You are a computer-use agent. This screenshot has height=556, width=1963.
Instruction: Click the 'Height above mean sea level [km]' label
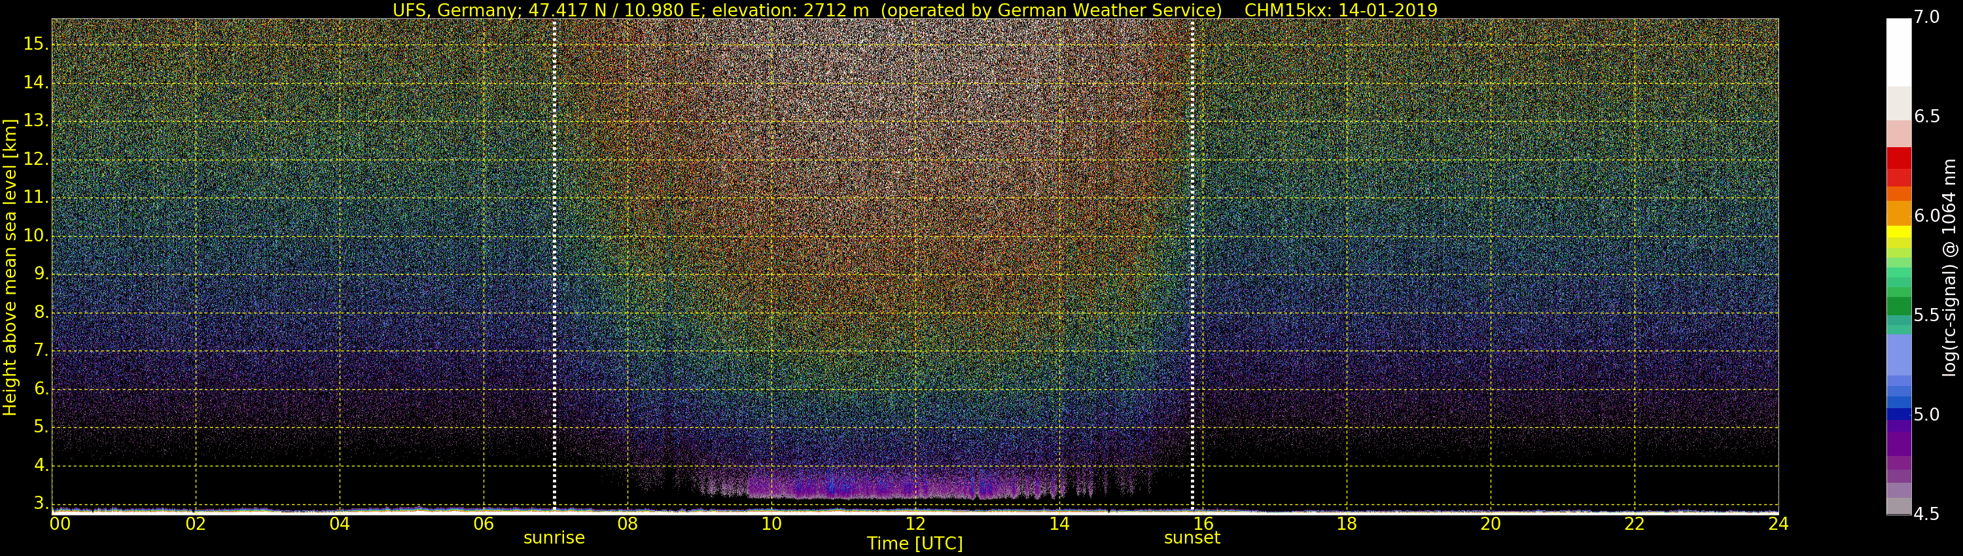(9, 267)
